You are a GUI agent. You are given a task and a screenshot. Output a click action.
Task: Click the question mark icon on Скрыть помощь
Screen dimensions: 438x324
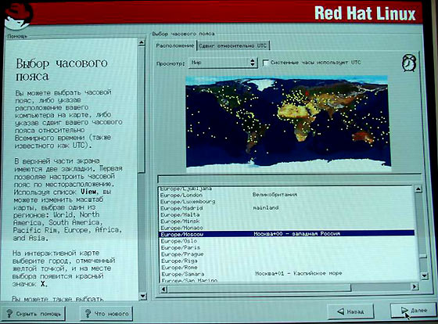pos(9,314)
